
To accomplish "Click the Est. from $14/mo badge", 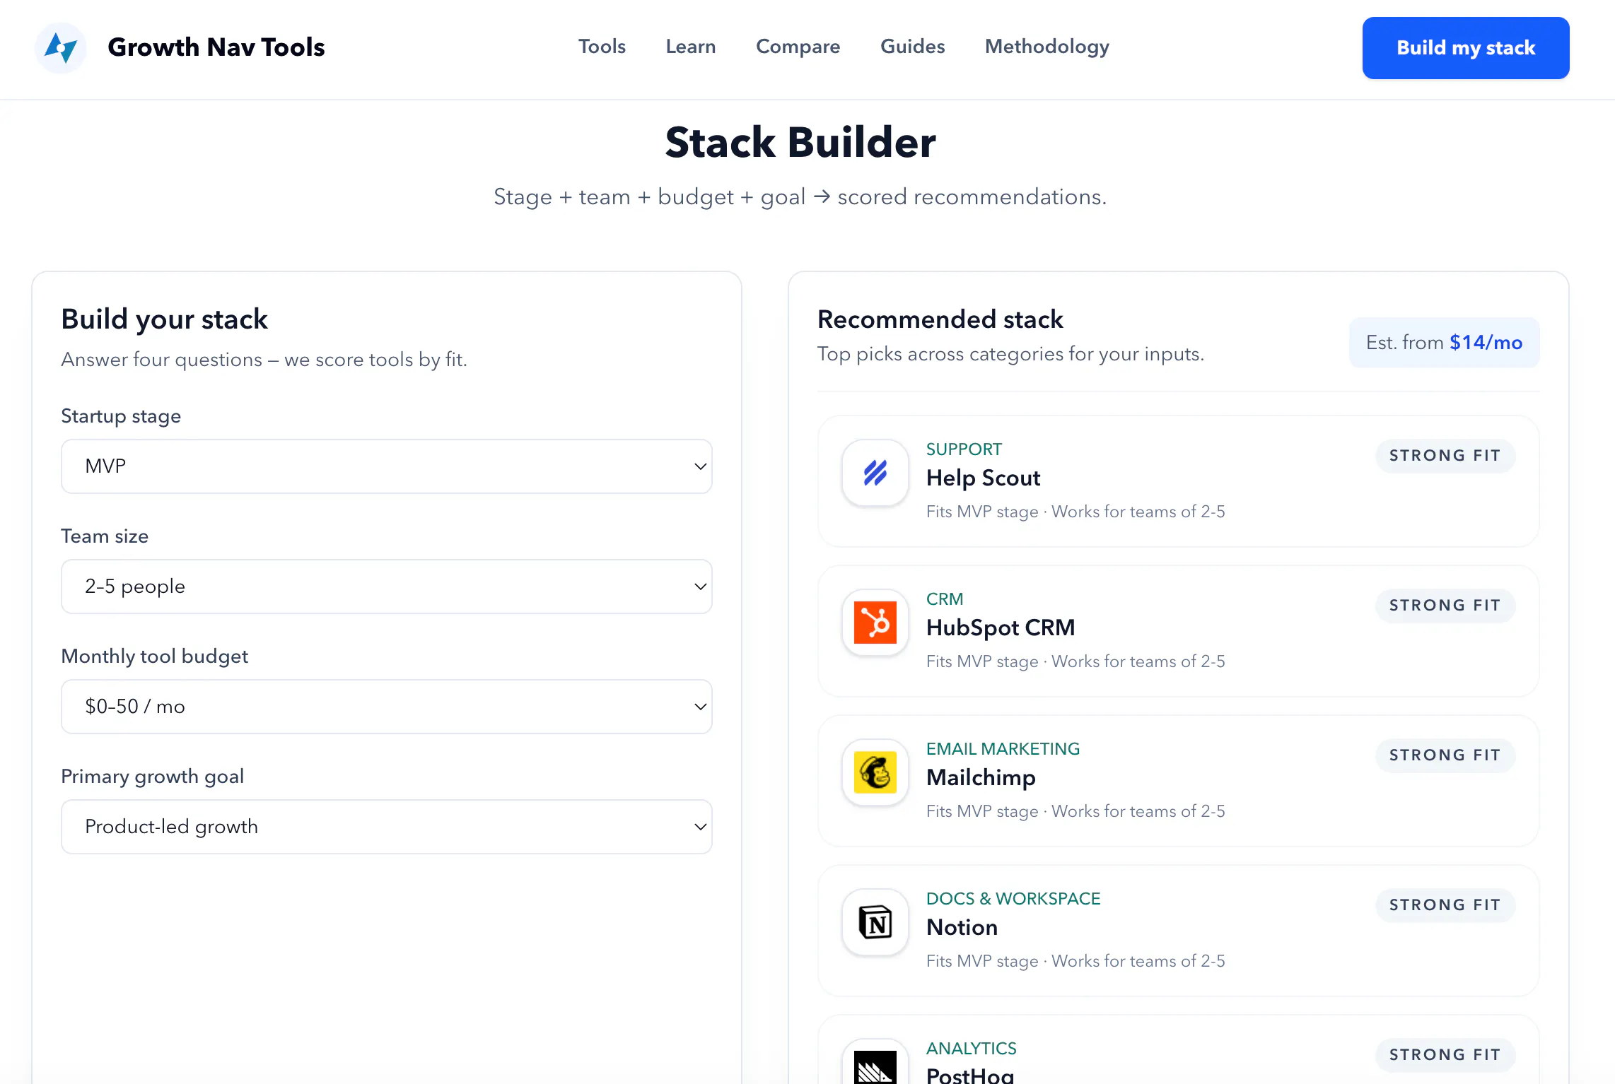I will pyautogui.click(x=1444, y=343).
